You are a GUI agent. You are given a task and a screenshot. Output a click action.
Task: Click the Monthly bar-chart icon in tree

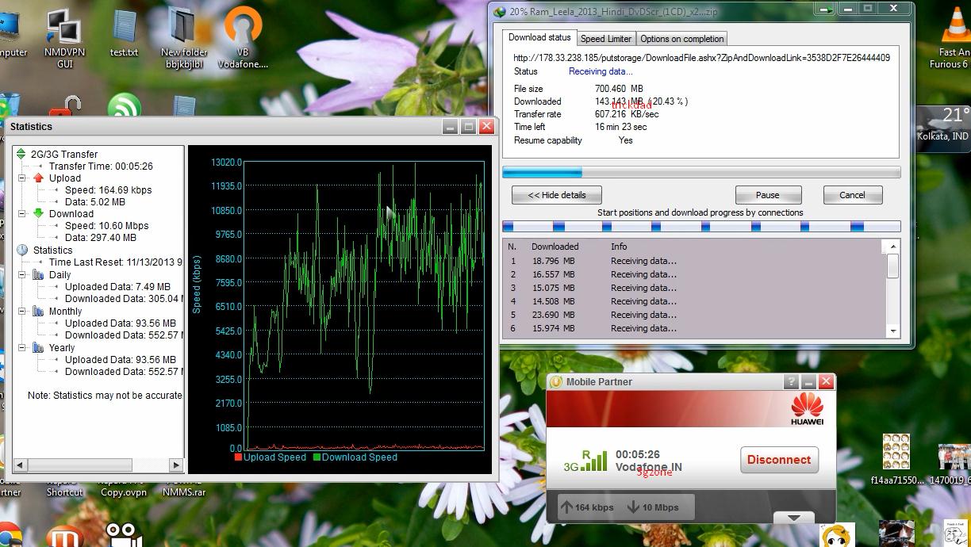(x=38, y=312)
